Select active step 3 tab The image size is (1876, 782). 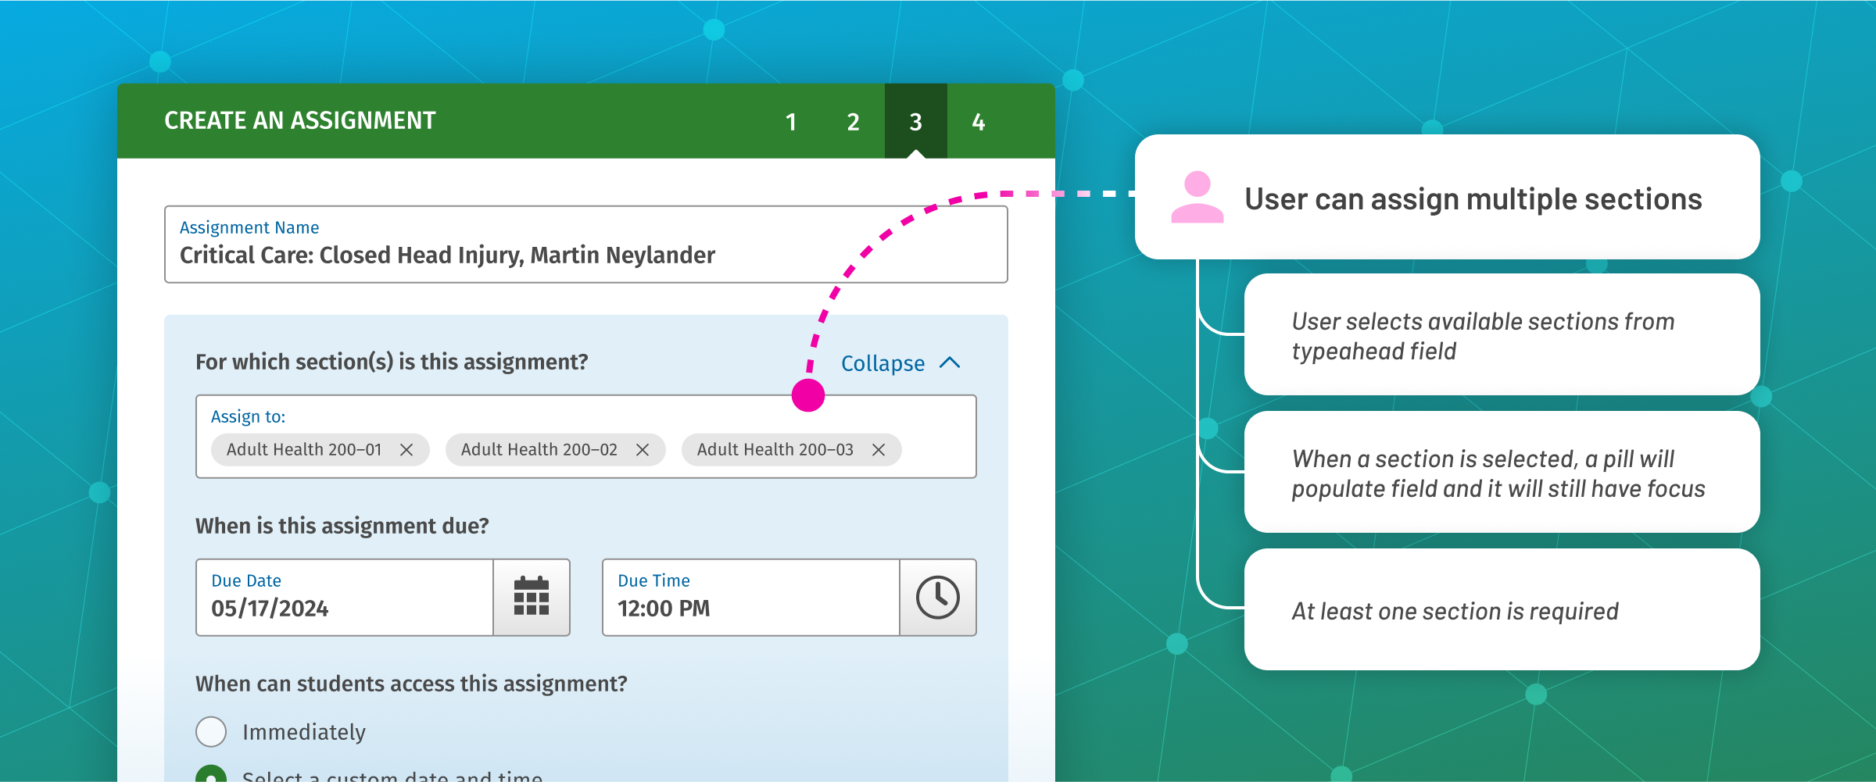pos(916,122)
